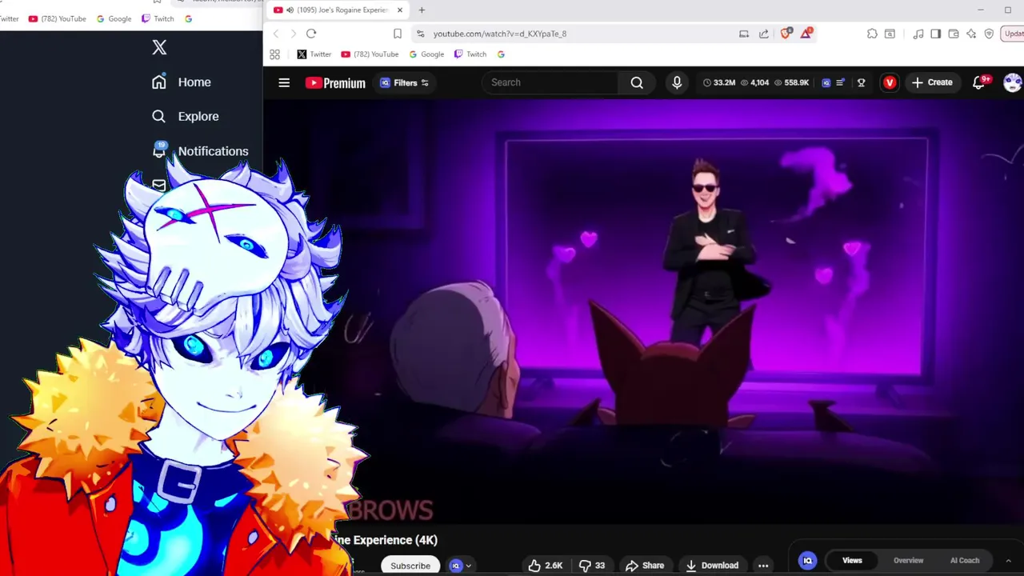Click the 4,104 views stat
Screen dimensions: 1024x576
755,82
